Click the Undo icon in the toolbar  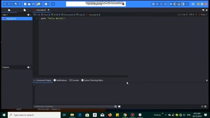point(16,4)
